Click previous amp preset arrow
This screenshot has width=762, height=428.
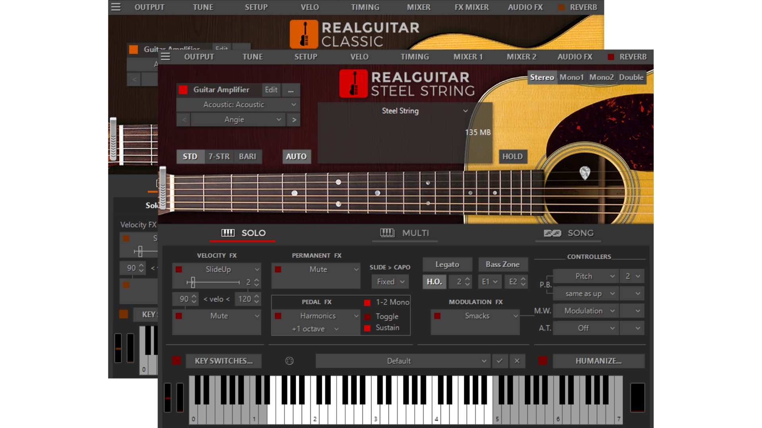coord(183,120)
